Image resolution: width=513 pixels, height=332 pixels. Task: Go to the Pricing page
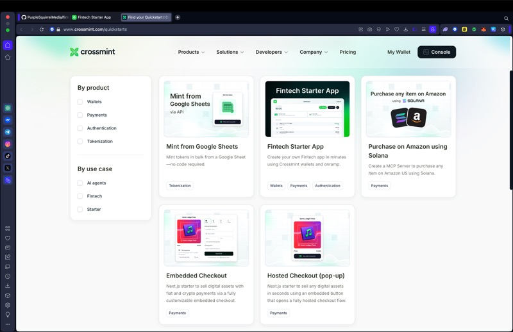click(348, 52)
